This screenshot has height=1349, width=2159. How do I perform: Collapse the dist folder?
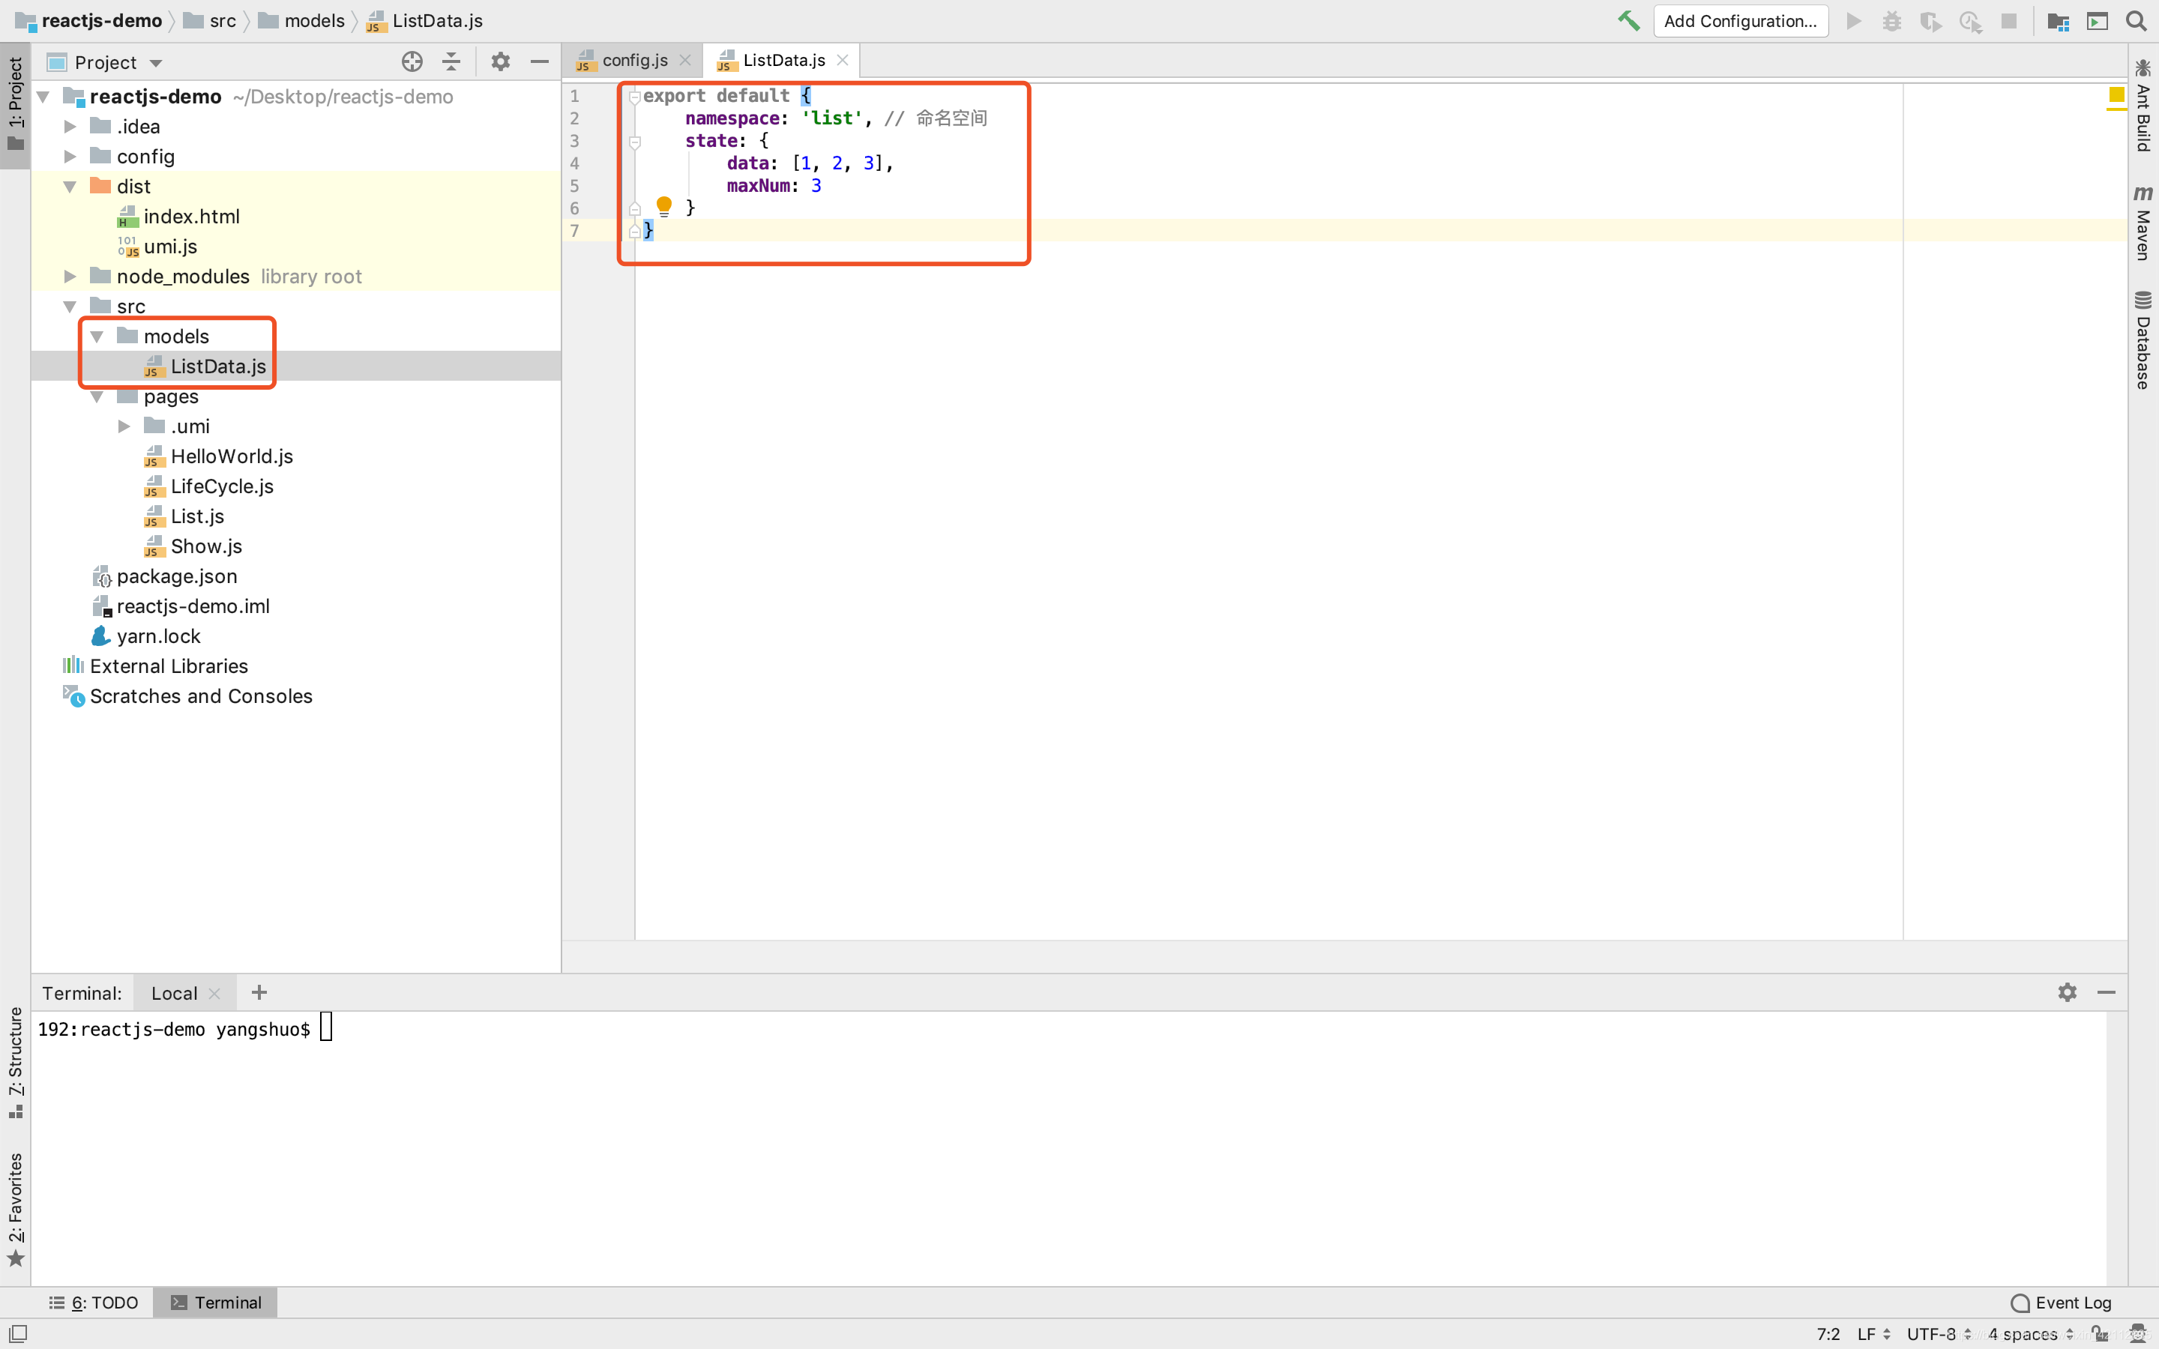[x=70, y=187]
